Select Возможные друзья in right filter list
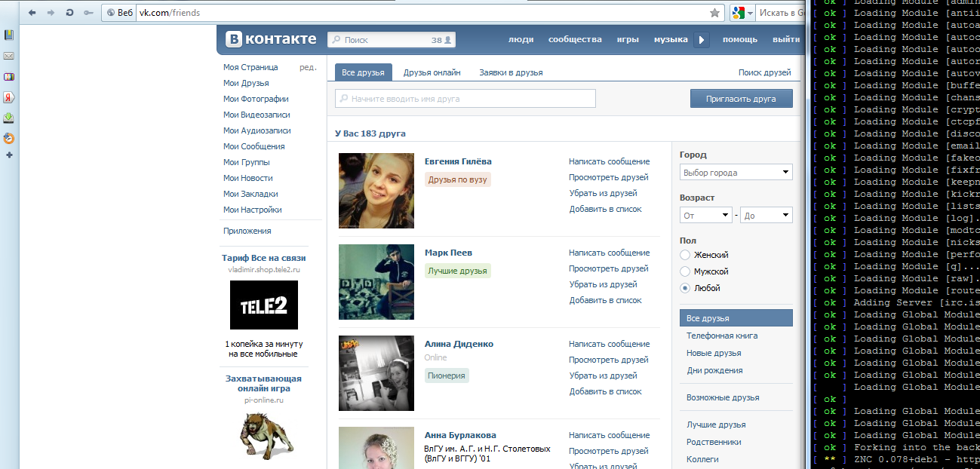980x469 pixels. click(x=723, y=397)
